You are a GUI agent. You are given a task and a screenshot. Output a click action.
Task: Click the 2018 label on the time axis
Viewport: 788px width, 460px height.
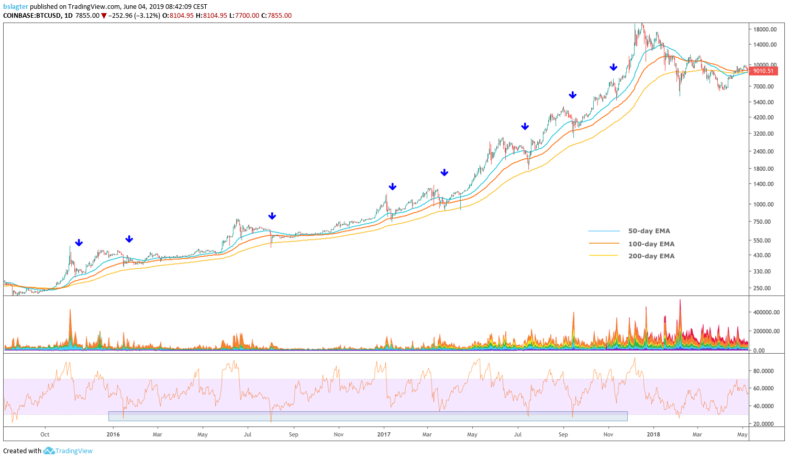pyautogui.click(x=653, y=434)
